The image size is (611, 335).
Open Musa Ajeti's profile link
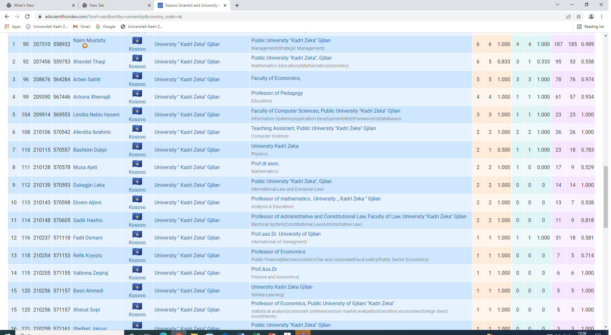click(85, 167)
